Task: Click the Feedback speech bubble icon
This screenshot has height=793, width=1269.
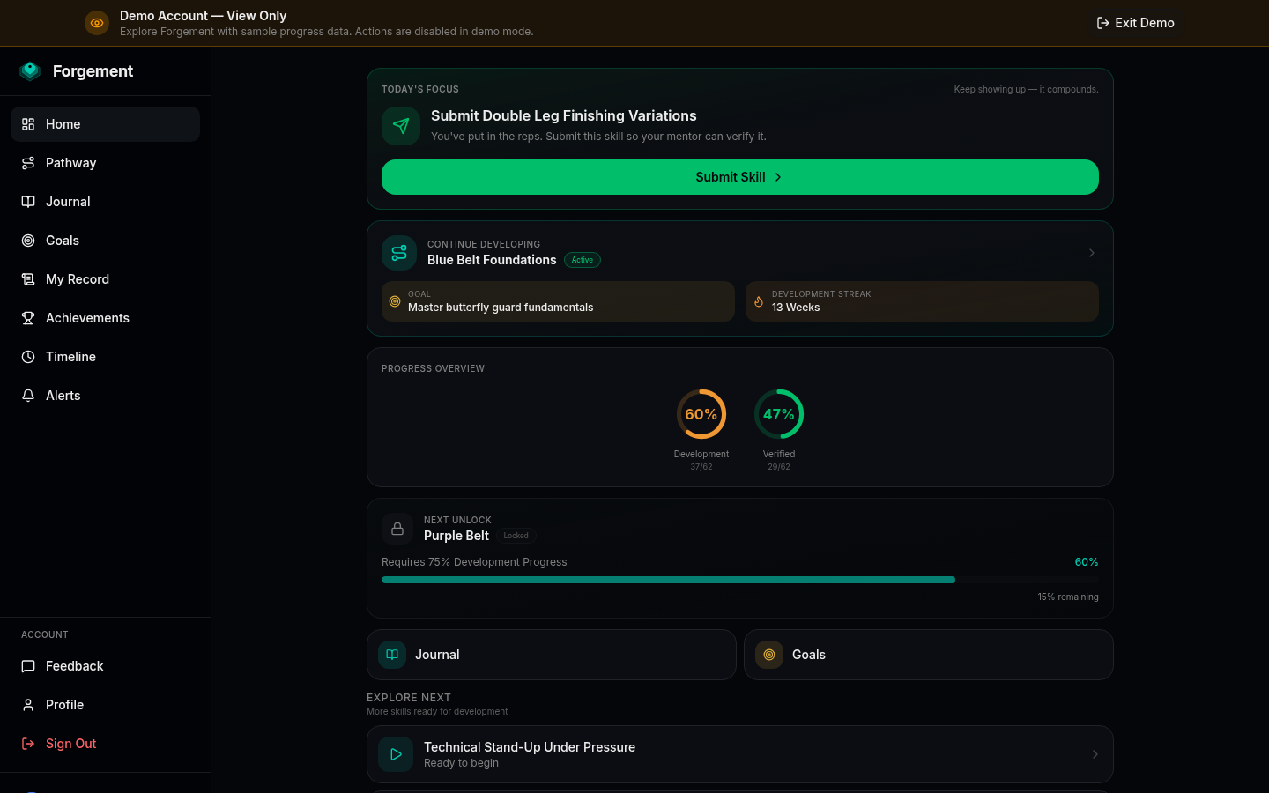Action: (28, 666)
